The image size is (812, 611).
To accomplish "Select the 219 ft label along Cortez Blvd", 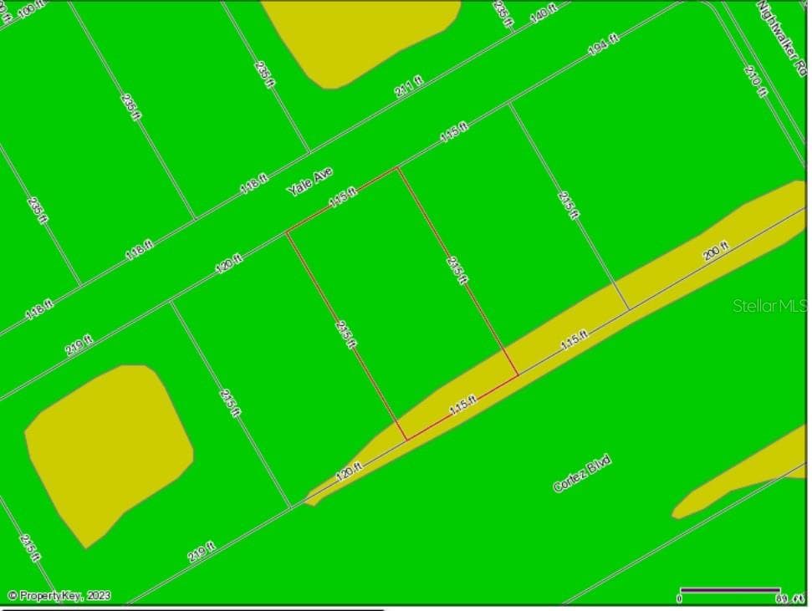I will pos(201,552).
